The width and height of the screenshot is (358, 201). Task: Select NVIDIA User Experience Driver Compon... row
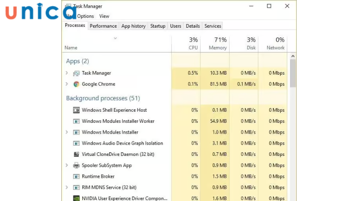tap(175, 198)
